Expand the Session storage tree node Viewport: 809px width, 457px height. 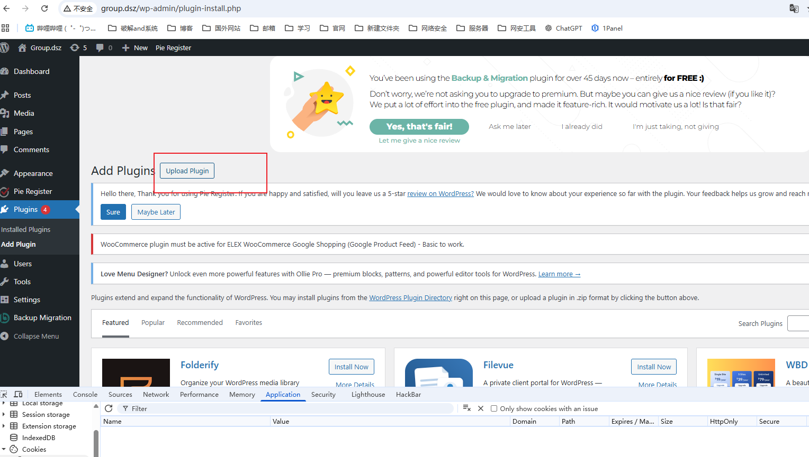click(x=4, y=415)
